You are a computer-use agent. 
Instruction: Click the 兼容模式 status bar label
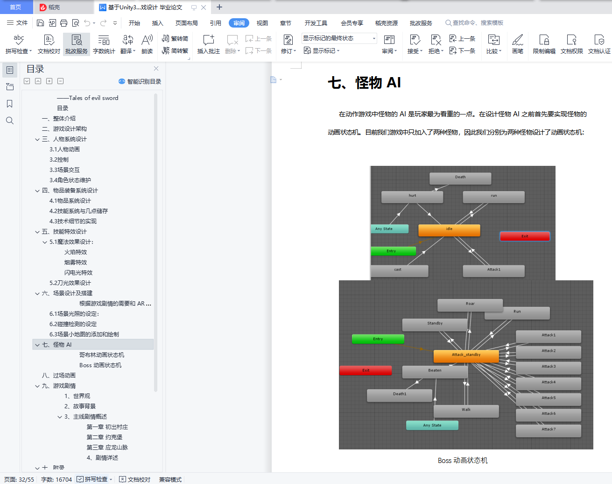pos(170,479)
